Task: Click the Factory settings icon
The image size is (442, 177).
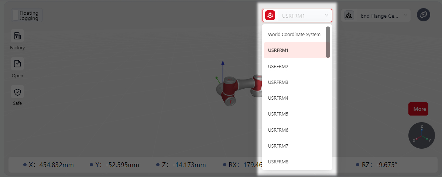Action: pyautogui.click(x=17, y=36)
